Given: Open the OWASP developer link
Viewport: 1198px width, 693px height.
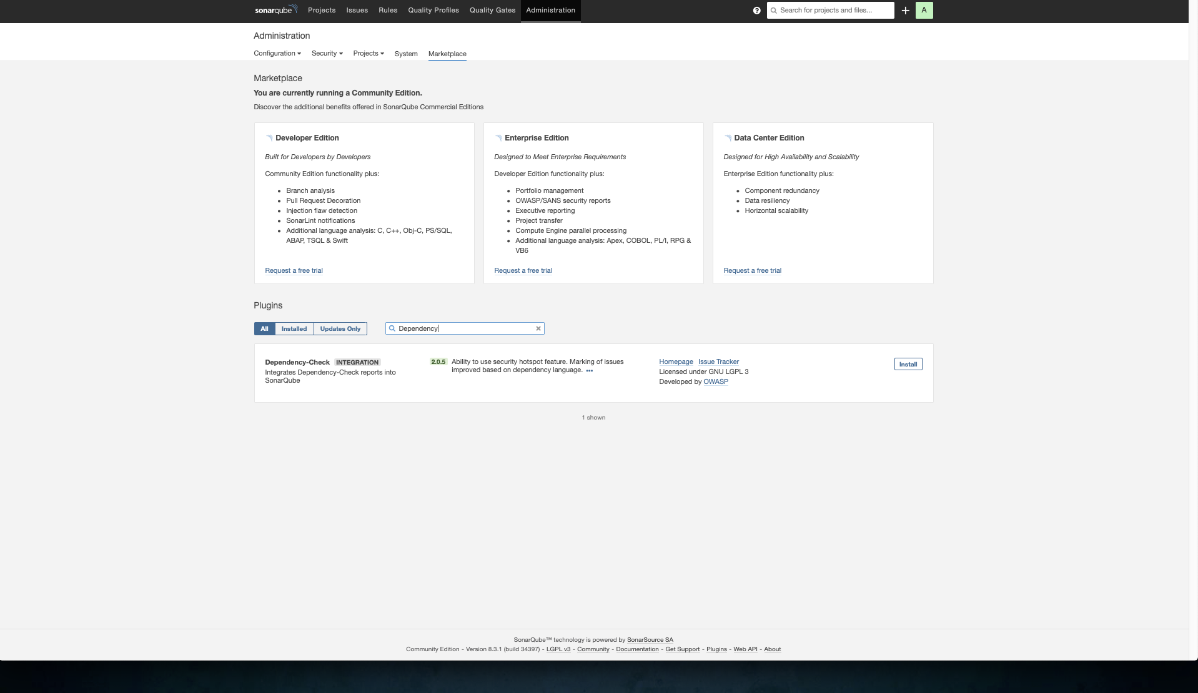Looking at the screenshot, I should [x=716, y=382].
